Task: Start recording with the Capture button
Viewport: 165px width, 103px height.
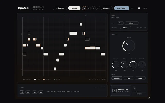Action: pyautogui.click(x=60, y=8)
